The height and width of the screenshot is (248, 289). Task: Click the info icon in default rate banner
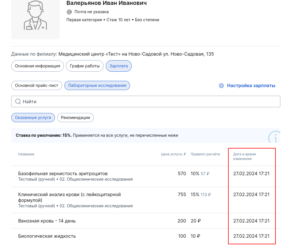[x=275, y=138]
